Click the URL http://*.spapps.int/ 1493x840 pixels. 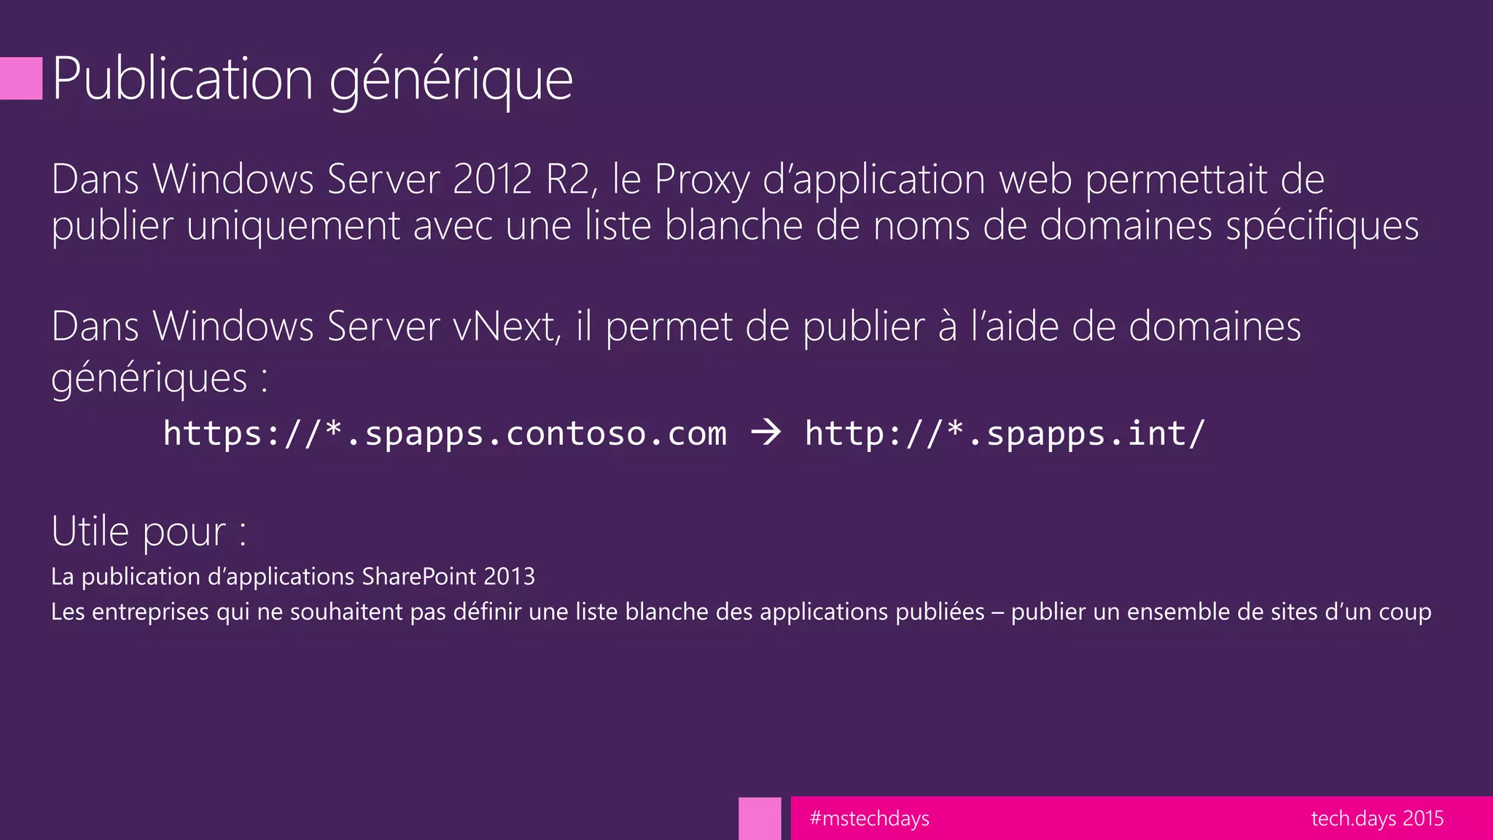[1005, 433]
